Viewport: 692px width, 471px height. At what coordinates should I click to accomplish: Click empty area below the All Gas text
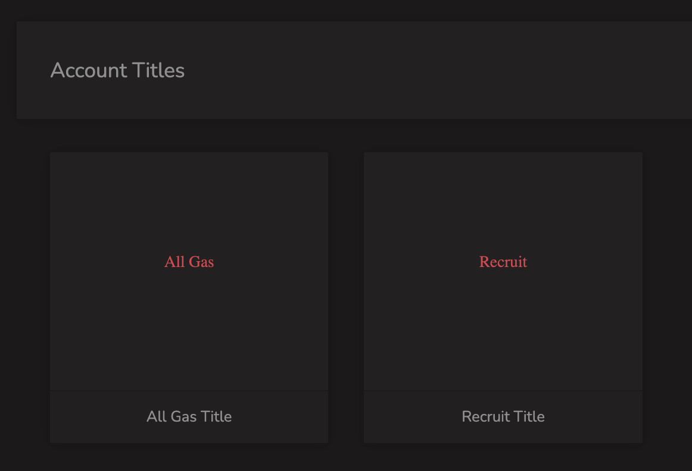(189, 331)
